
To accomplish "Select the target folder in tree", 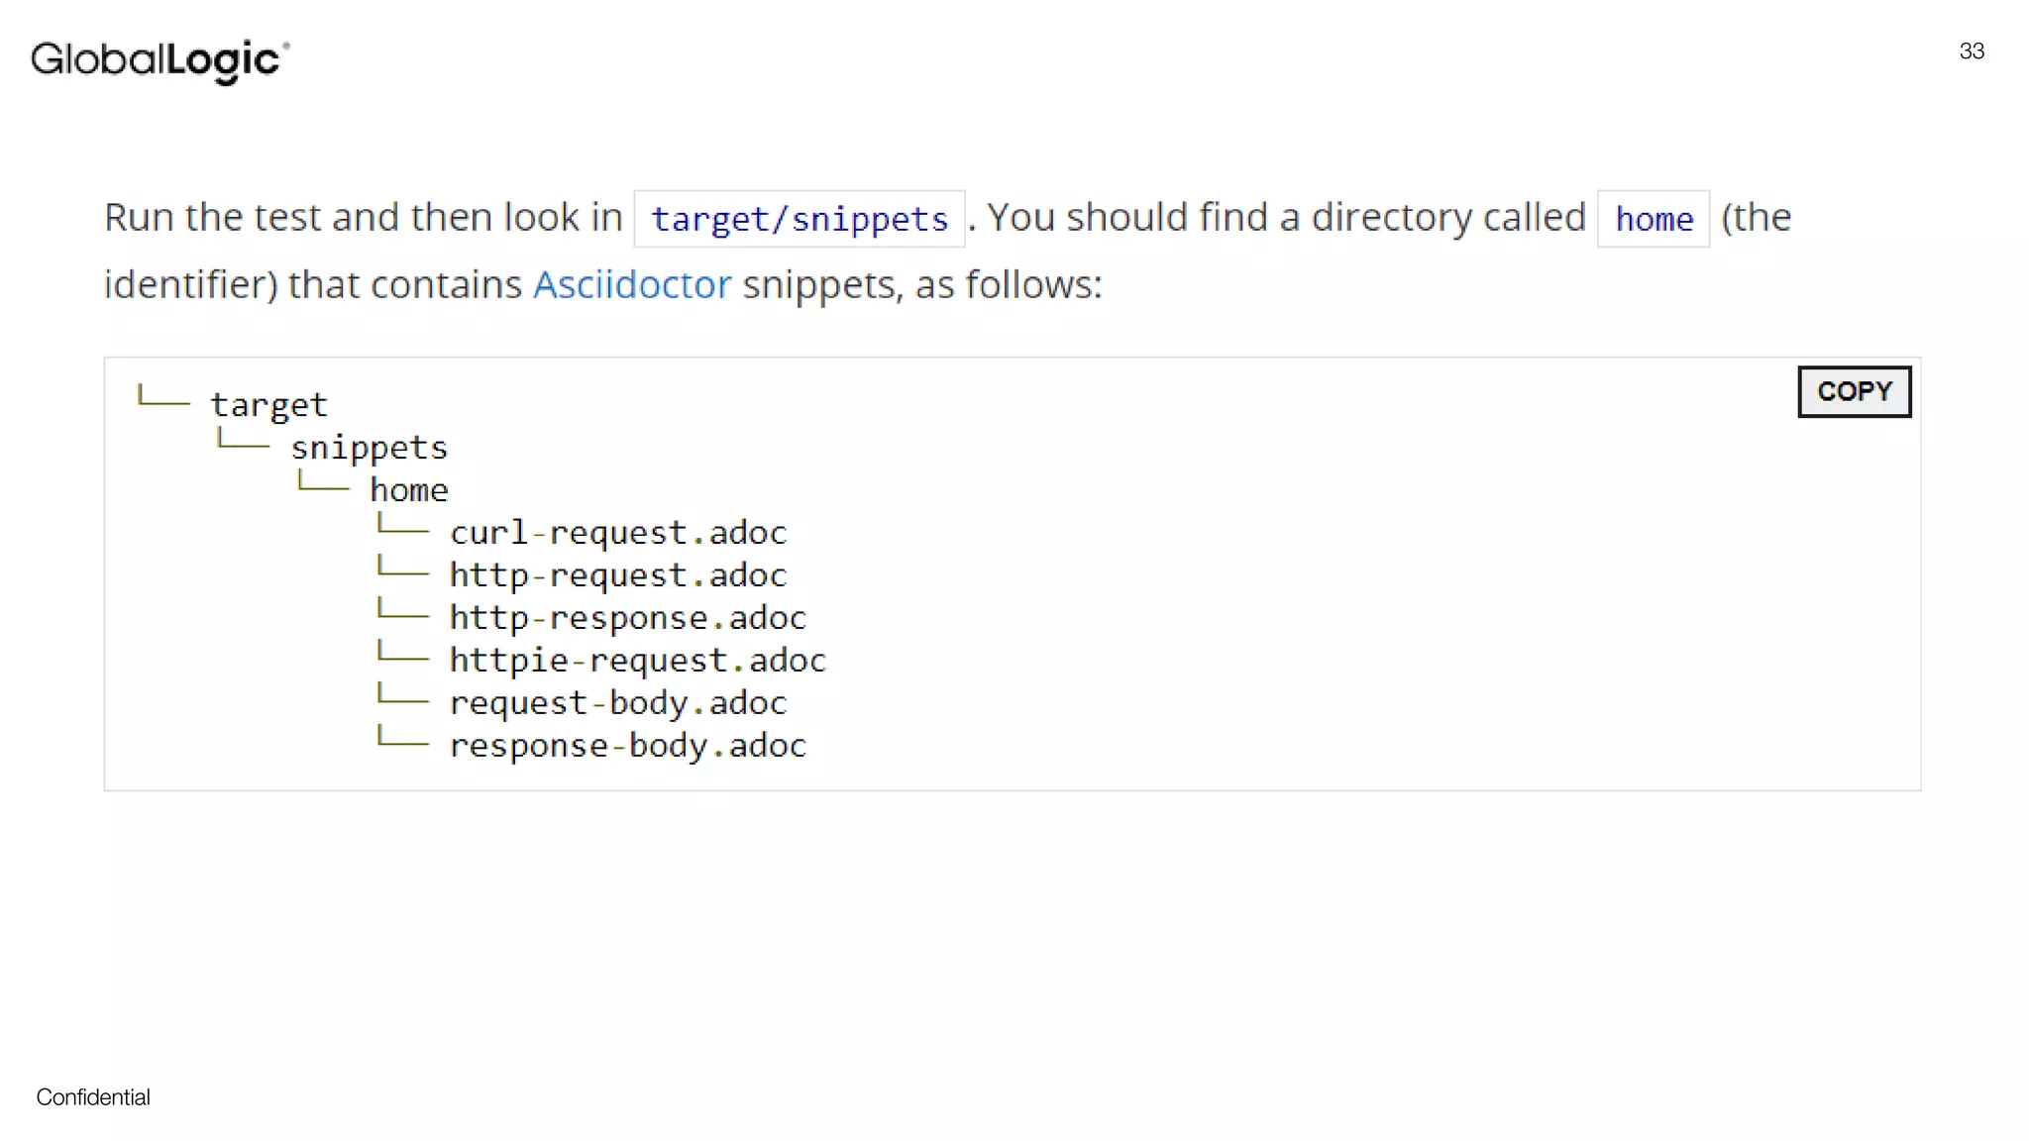I will tap(268, 405).
